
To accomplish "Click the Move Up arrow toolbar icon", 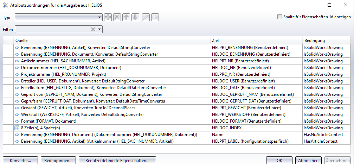I will [127, 17].
